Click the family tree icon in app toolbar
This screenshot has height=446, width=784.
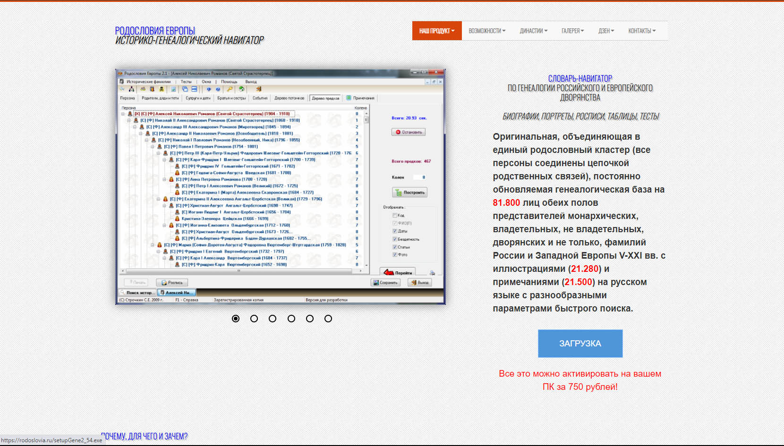point(131,89)
